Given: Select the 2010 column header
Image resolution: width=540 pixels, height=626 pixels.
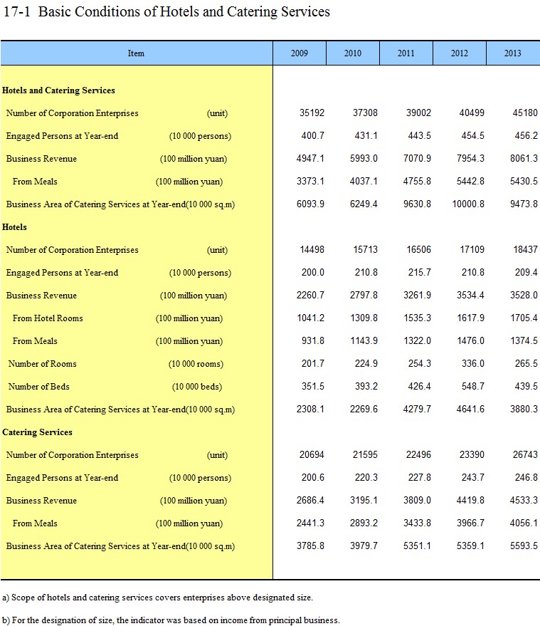Looking at the screenshot, I should 353,53.
